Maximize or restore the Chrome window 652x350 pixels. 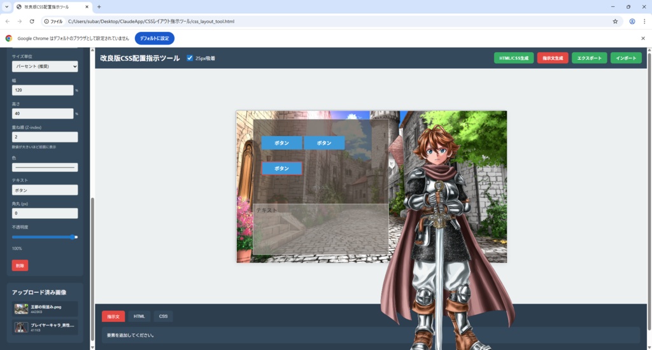point(628,6)
